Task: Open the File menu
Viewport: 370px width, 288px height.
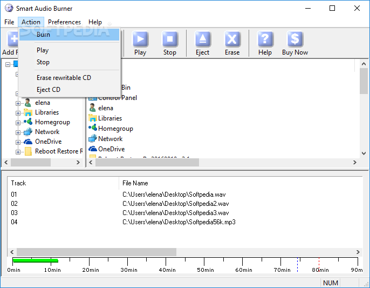Action: [9, 22]
